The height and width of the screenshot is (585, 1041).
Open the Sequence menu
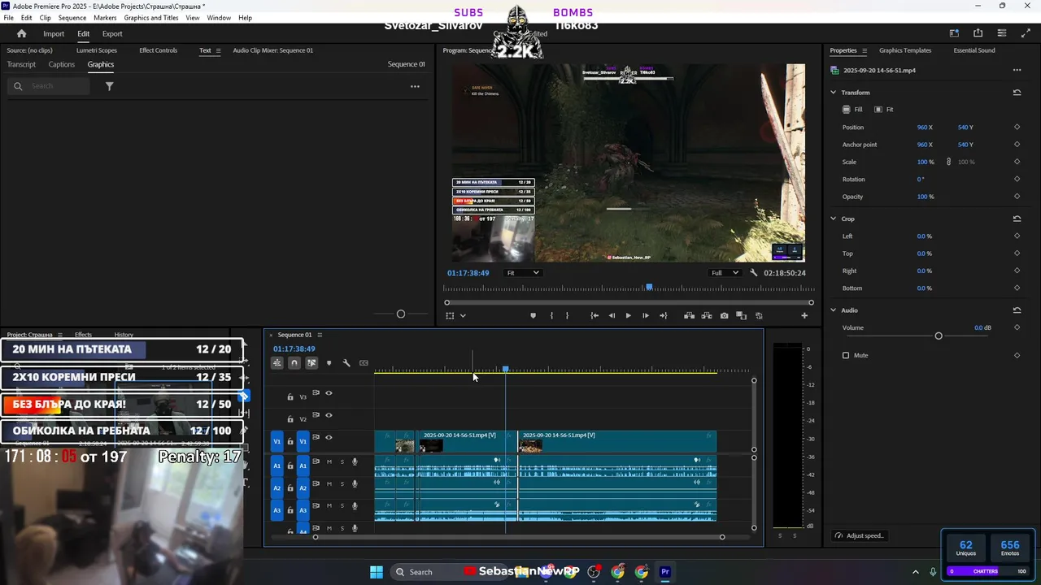click(72, 18)
